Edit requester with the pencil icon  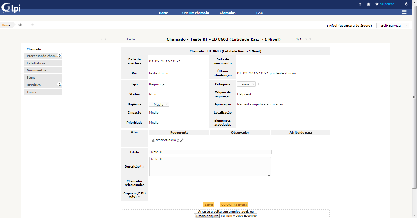[182, 140]
